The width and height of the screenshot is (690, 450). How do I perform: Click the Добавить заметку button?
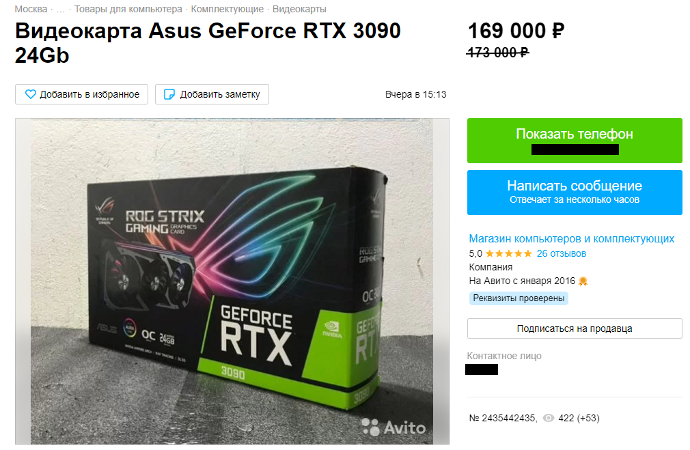(x=212, y=94)
